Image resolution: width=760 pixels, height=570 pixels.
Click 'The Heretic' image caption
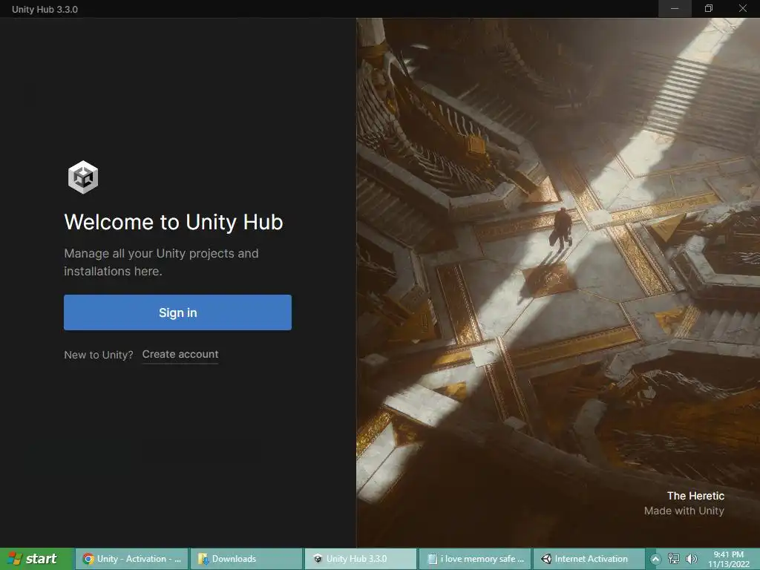[695, 496]
